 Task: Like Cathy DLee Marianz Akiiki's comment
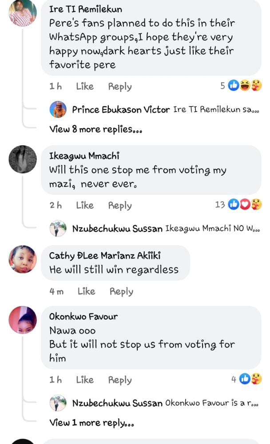click(x=86, y=291)
